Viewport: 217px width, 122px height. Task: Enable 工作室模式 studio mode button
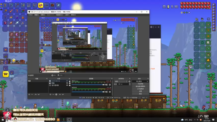click(x=141, y=89)
